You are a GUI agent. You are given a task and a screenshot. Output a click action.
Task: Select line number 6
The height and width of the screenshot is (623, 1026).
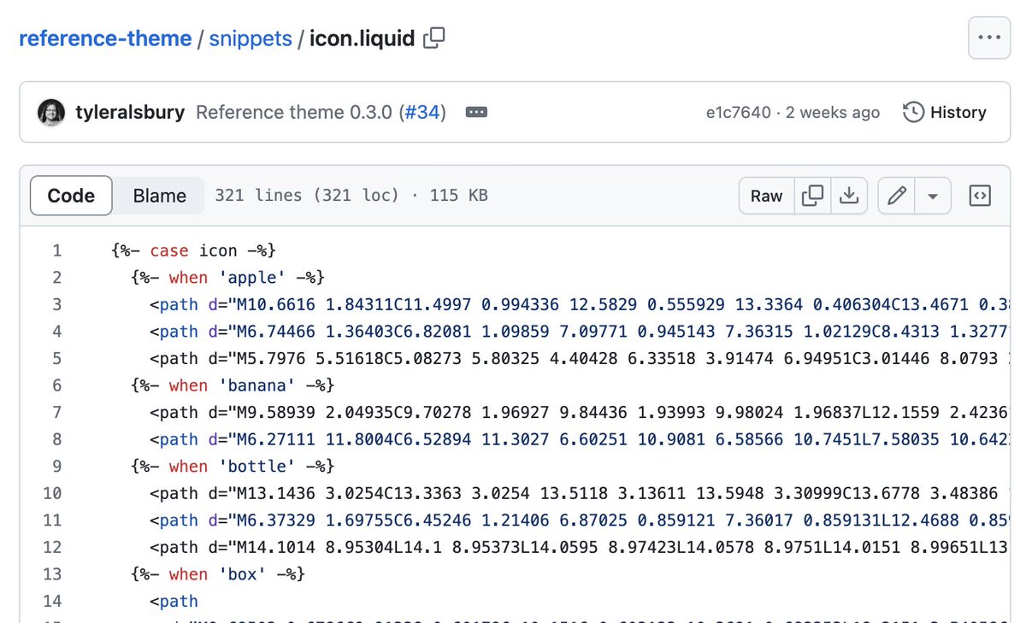pos(56,385)
